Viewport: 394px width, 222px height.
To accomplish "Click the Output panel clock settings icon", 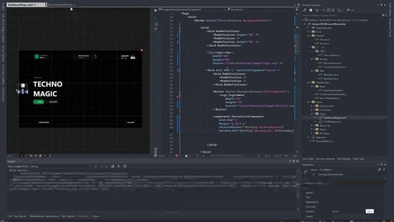I will click(125, 166).
